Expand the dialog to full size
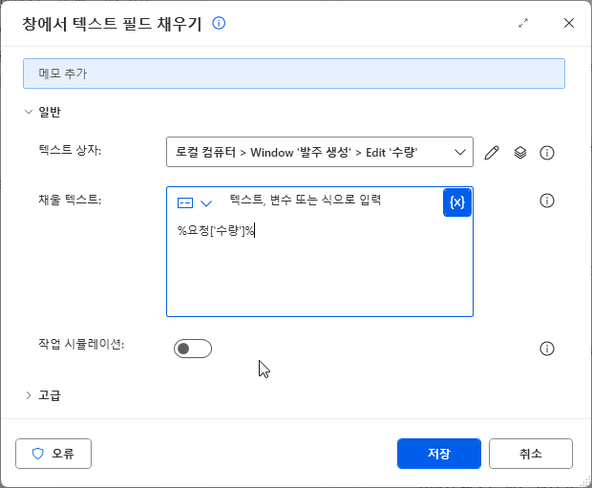This screenshot has width=592, height=488. tap(523, 24)
